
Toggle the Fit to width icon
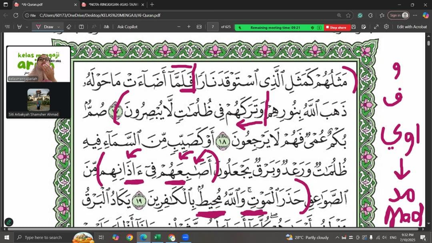point(199,27)
